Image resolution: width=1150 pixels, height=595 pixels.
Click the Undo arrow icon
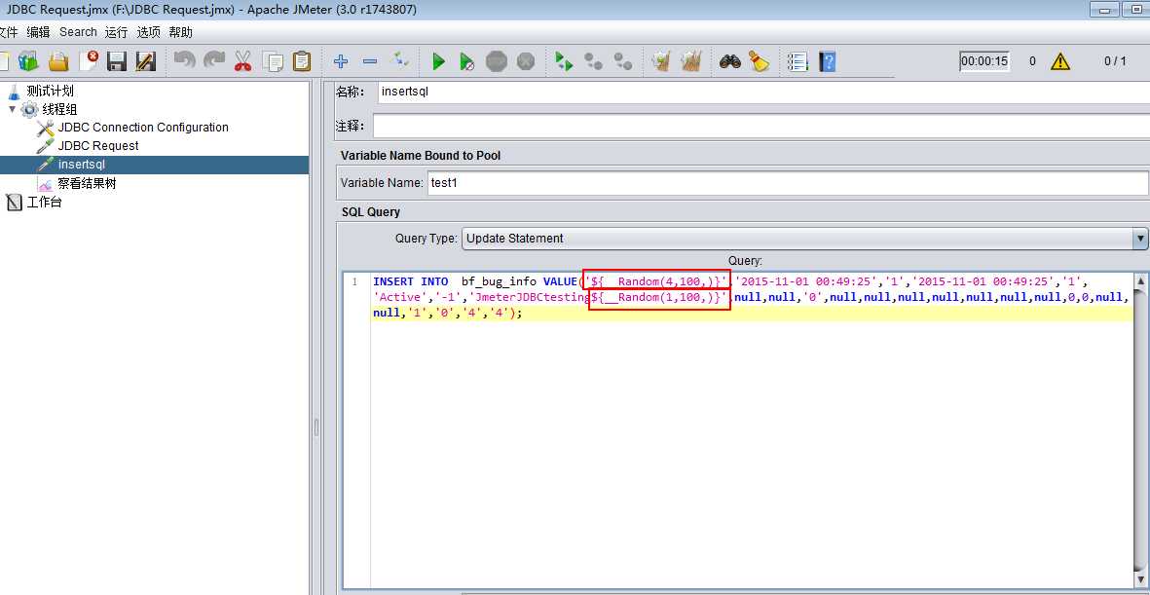[x=184, y=60]
